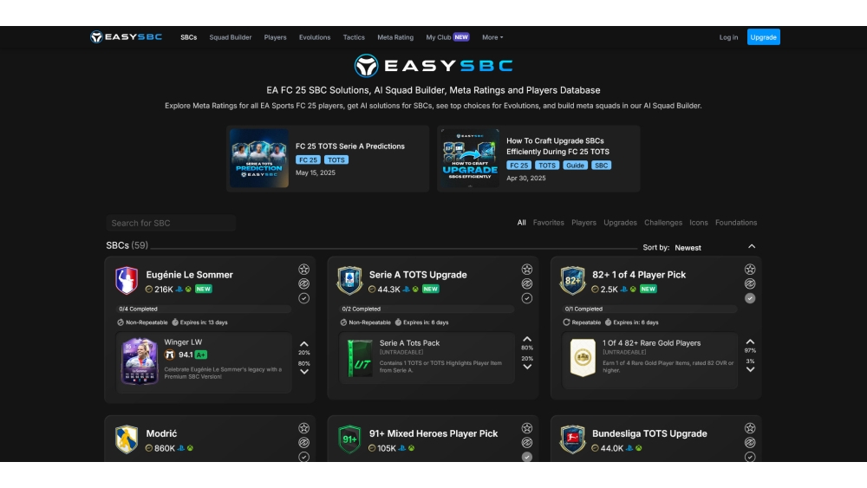The height and width of the screenshot is (488, 867).
Task: Hide the Eugénie Le Sommer SBC (hide icon)
Action: (304, 283)
